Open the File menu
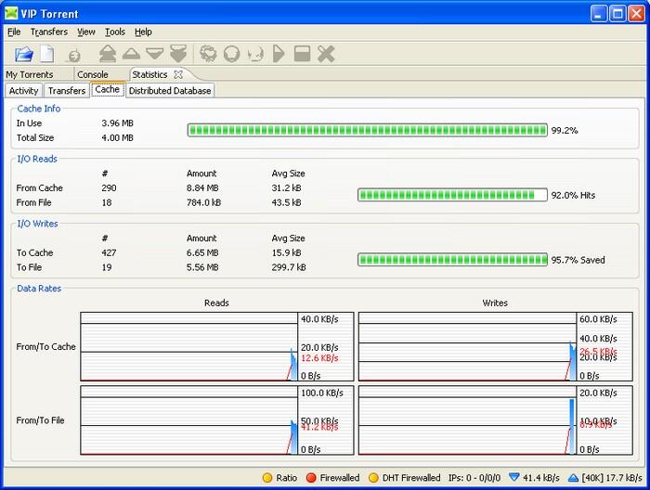Viewport: 650px width, 490px height. 14,32
